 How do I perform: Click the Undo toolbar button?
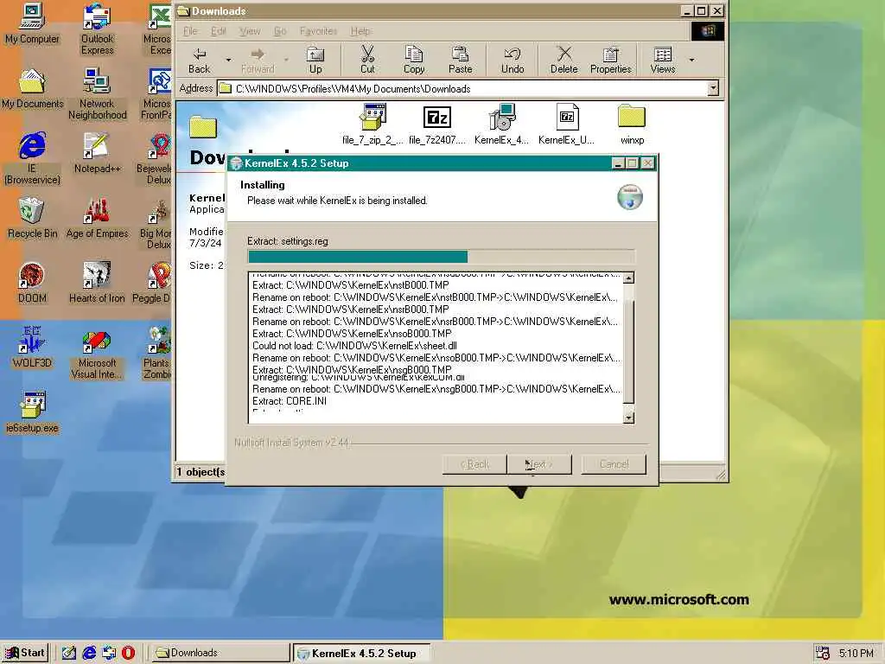point(513,61)
